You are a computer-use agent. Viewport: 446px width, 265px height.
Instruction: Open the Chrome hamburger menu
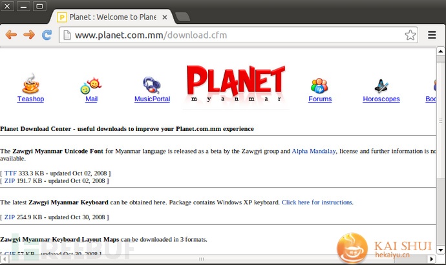tap(432, 35)
